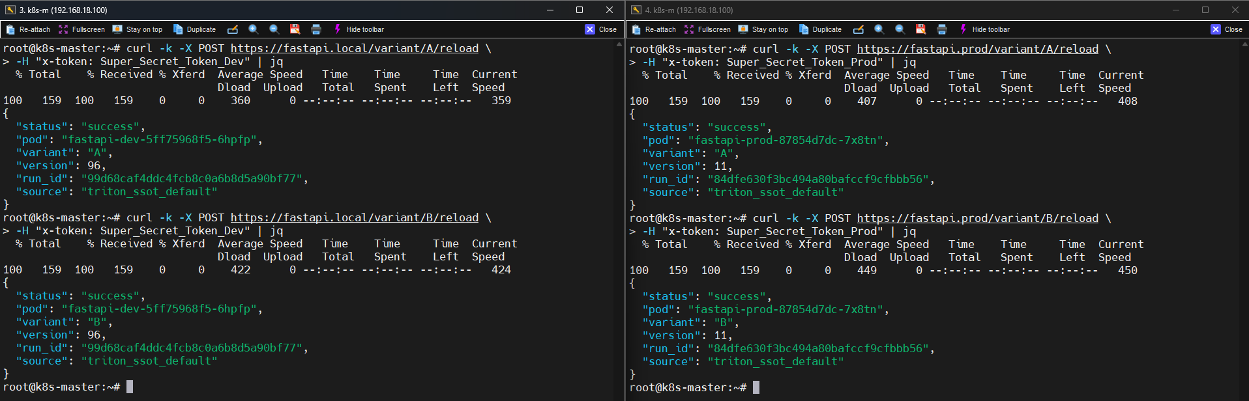Click the first fastapi-prod-87854d7dc-7x8tn pod name
Screen dimensions: 1249x401
789,141
